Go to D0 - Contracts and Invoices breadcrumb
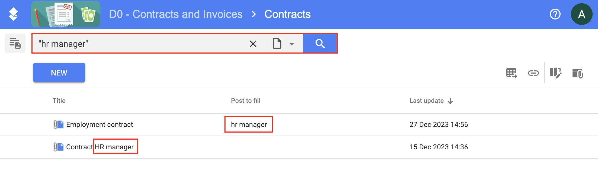Image resolution: width=598 pixels, height=171 pixels. 176,14
